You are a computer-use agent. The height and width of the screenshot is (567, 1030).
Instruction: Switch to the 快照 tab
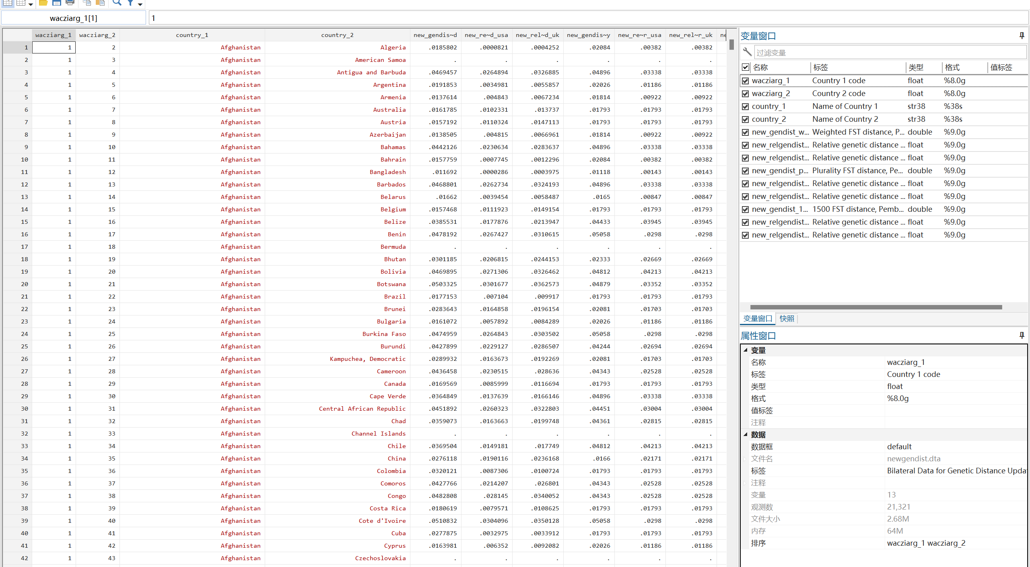click(787, 319)
